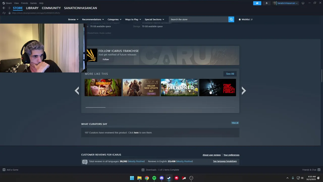Switch to the COMMUNITY tab
Viewport: 323px width, 182px height.
tap(51, 8)
